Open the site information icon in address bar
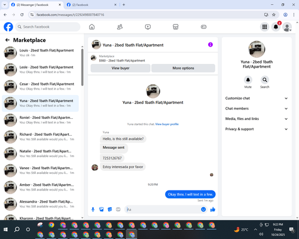Screen dimensions: 299x239 point(32,14)
